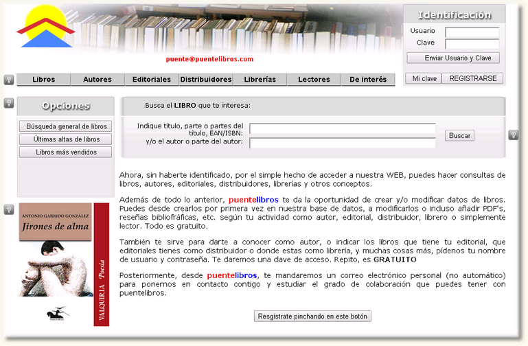This screenshot has width=528, height=346.
Task: Click the 'Busca el LIBRO que te interesa' heading
Action: pos(198,105)
